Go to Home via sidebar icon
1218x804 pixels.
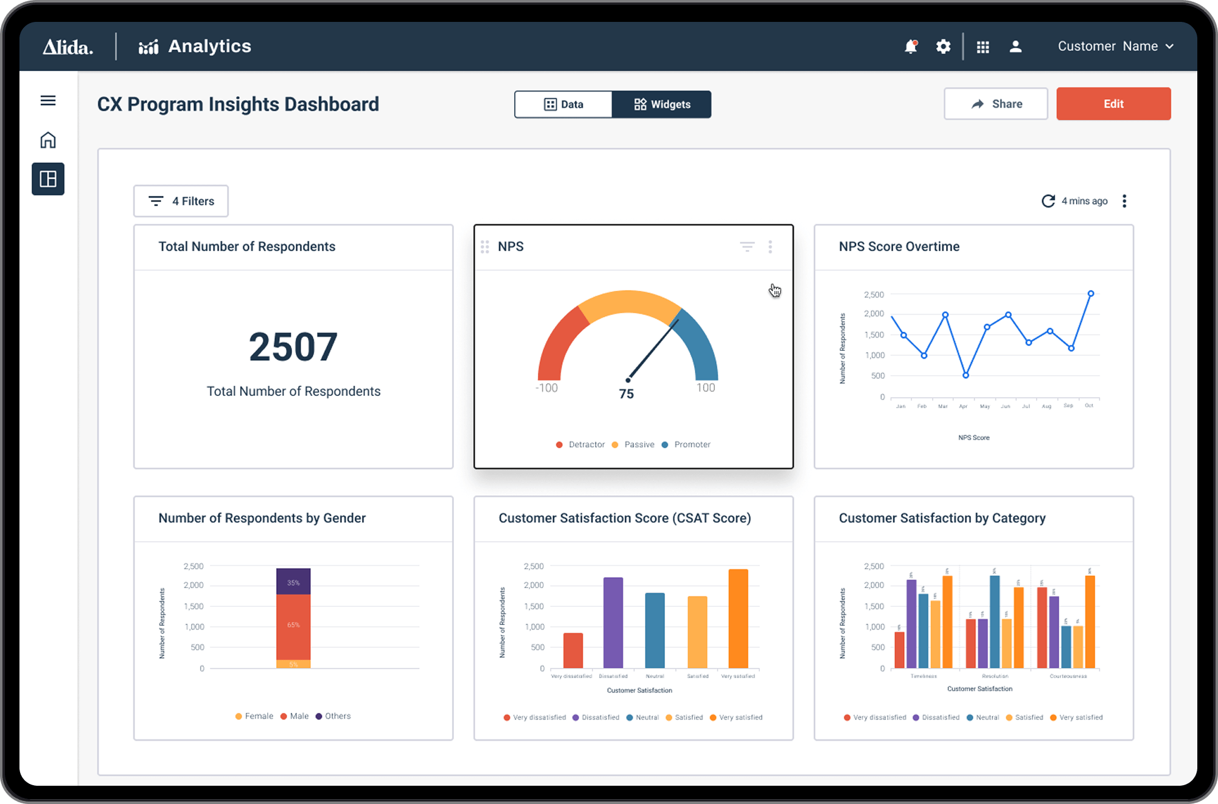(x=48, y=140)
